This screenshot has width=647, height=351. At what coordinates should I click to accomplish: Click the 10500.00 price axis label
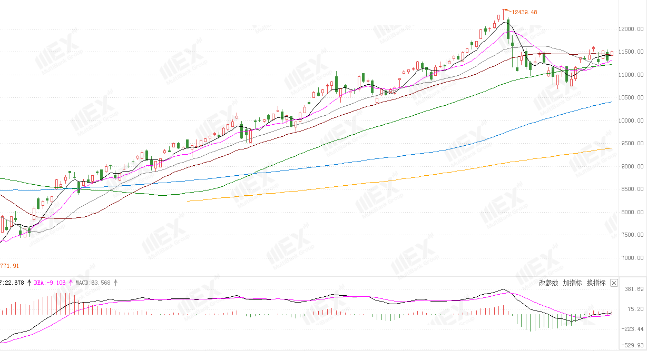[x=631, y=97]
